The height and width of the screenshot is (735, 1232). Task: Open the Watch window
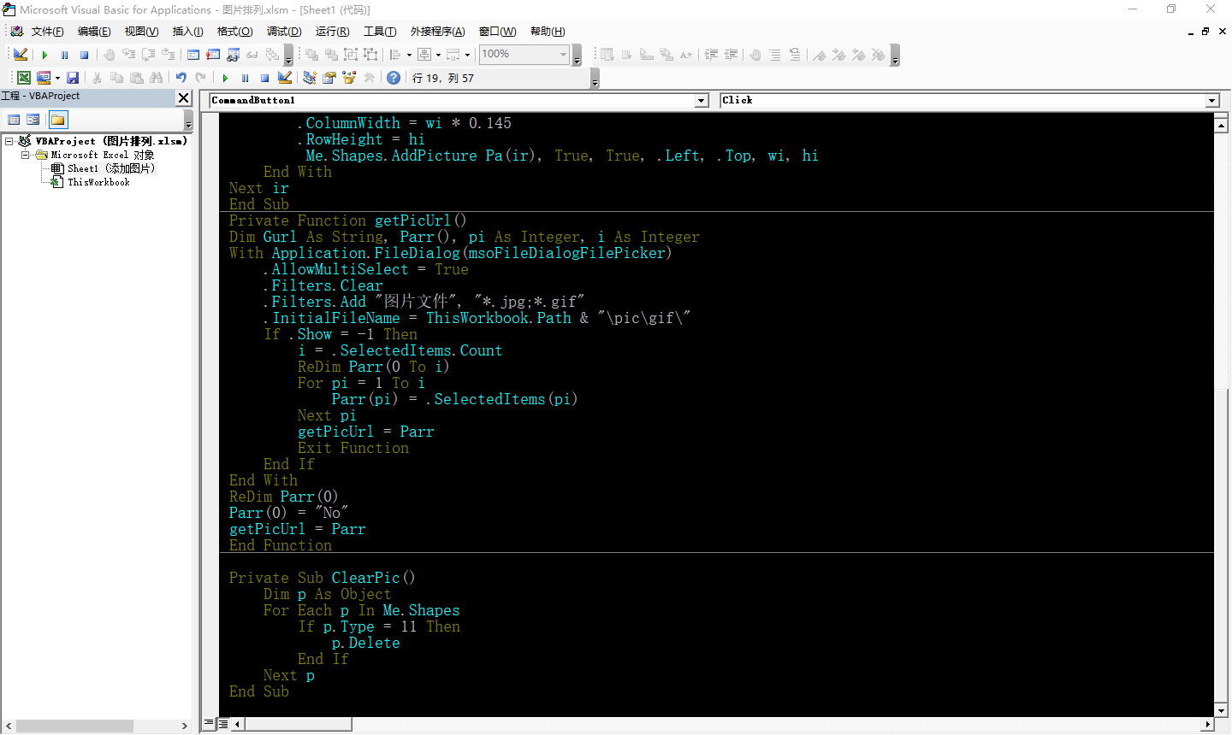tap(233, 54)
